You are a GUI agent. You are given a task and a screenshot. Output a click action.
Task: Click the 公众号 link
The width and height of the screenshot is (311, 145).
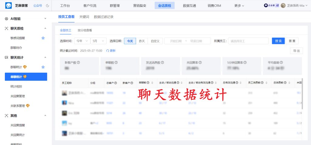[x=38, y=6]
